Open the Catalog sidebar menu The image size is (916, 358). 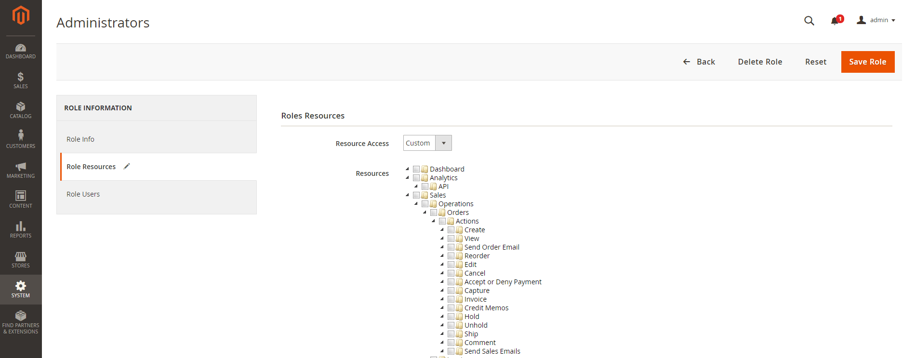click(x=21, y=110)
